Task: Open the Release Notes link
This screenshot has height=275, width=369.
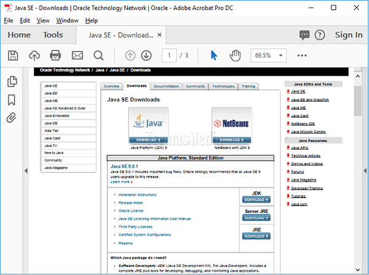Action: click(x=130, y=203)
